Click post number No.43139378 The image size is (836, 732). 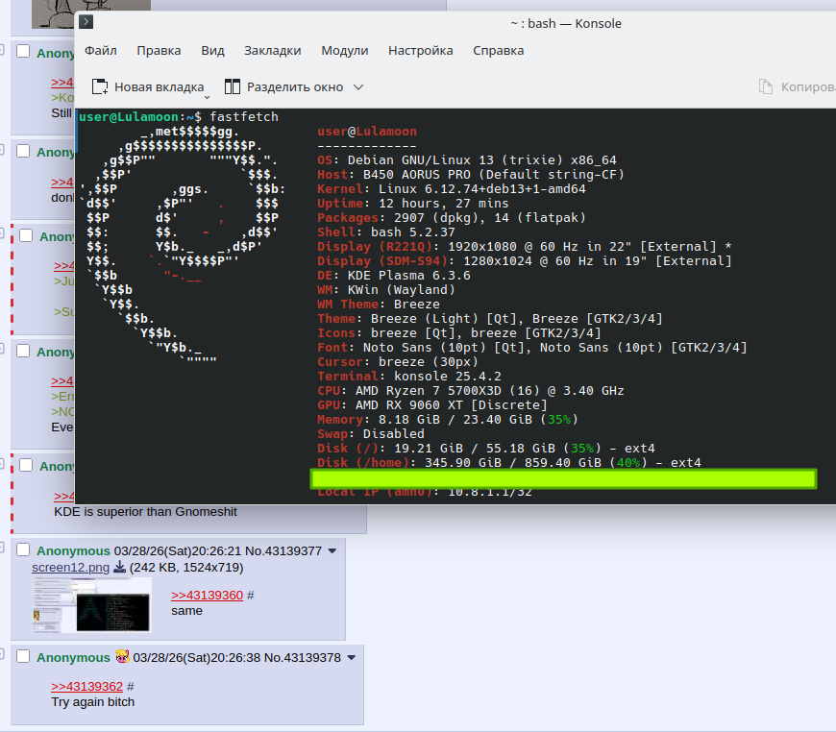tap(303, 657)
